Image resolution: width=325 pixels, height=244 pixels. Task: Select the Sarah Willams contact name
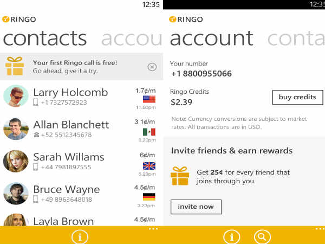69,157
